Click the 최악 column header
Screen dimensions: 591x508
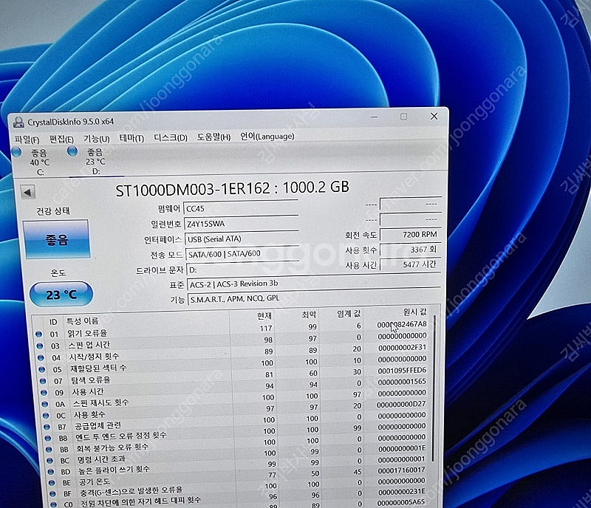pyautogui.click(x=309, y=315)
